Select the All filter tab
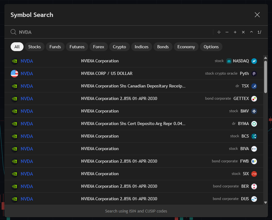The height and width of the screenshot is (220, 272). coord(17,47)
